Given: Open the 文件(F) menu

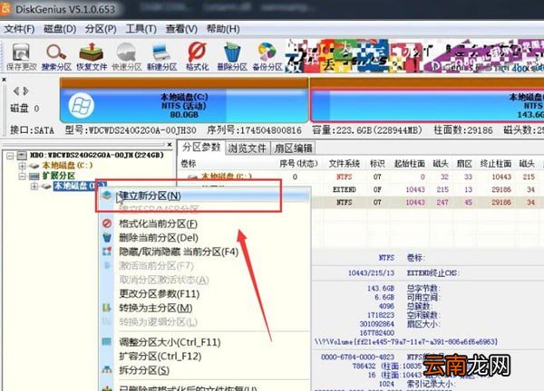Looking at the screenshot, I should (19, 29).
